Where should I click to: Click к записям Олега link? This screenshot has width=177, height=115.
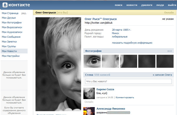162,75
